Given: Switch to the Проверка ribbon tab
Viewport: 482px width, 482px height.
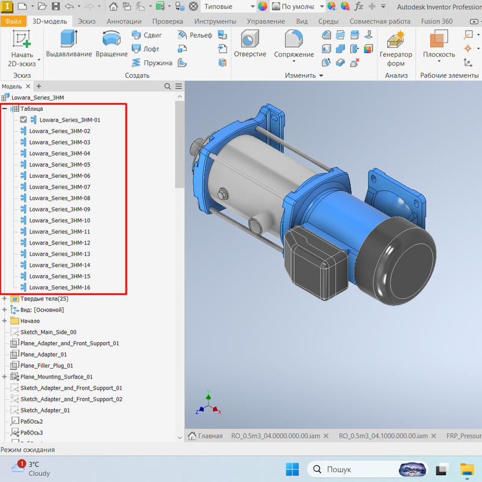Looking at the screenshot, I should [x=167, y=21].
